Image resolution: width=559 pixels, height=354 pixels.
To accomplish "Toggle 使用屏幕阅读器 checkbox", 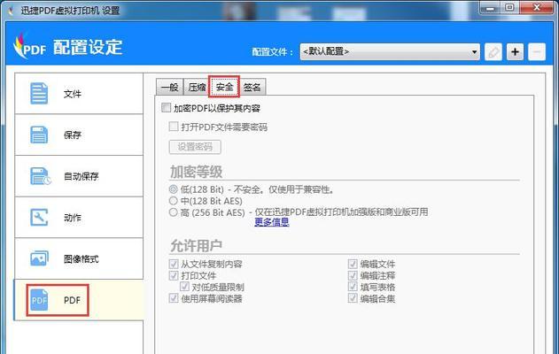I will point(174,298).
